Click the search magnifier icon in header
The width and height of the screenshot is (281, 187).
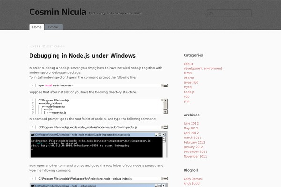click(x=211, y=13)
